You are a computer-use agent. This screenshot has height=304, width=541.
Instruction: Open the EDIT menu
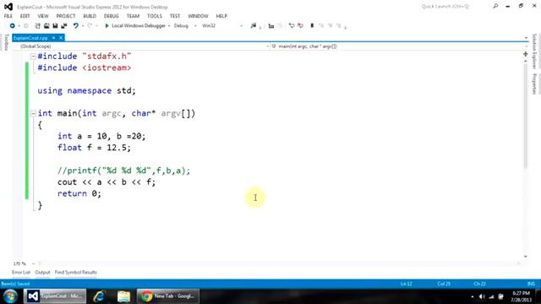click(25, 16)
